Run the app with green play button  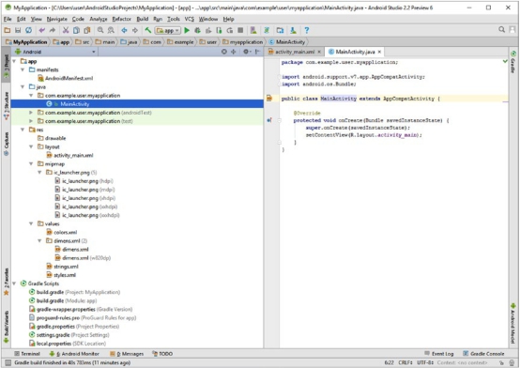pos(187,31)
